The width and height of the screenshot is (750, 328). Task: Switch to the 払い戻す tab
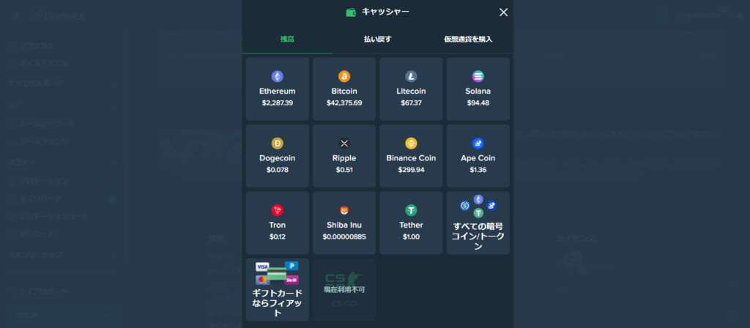[377, 40]
